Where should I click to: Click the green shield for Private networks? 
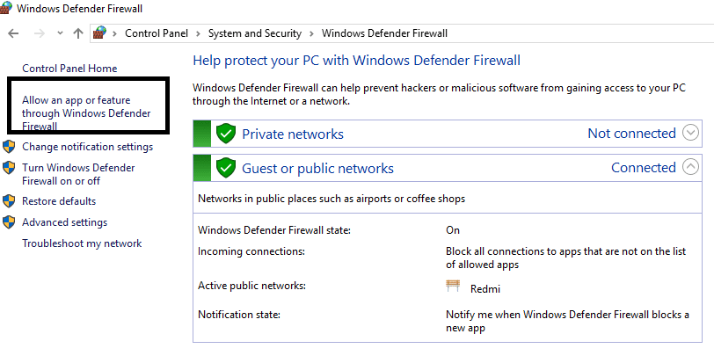(x=226, y=134)
